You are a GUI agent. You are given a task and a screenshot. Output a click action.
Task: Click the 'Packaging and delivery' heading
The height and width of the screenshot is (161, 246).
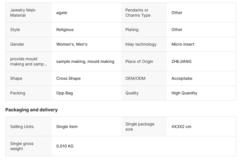[x=31, y=110]
